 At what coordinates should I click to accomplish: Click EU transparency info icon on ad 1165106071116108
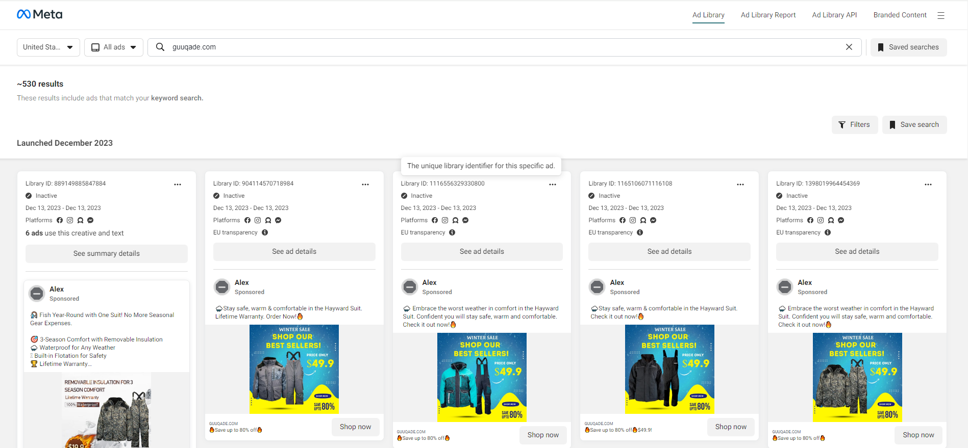(640, 232)
